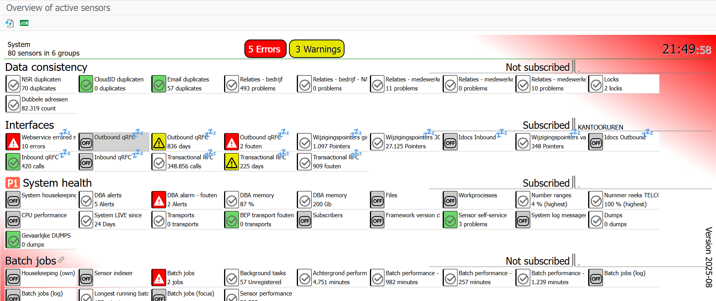
Task: Click yellow warning icon for Transactional RFC 225 days
Action: 231,162
